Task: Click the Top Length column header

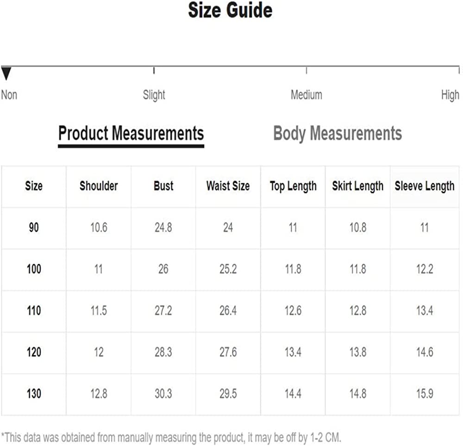Action: pos(293,186)
